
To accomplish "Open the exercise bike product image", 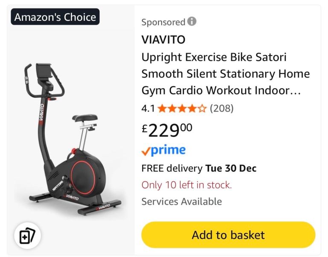I will [71, 139].
